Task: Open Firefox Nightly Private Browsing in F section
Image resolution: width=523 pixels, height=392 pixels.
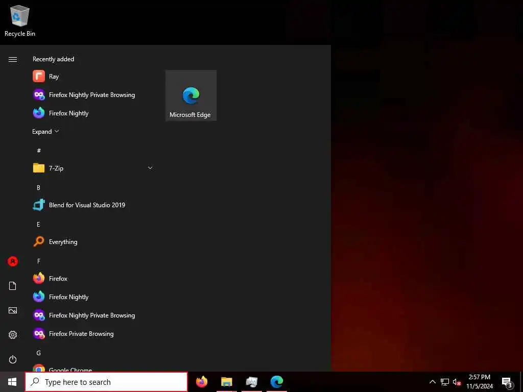Action: click(93, 315)
